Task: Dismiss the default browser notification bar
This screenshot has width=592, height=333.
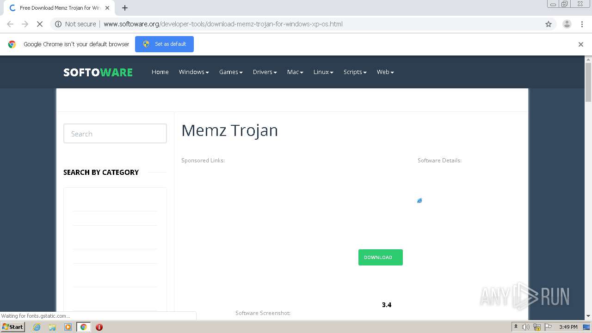Action: pos(581,44)
